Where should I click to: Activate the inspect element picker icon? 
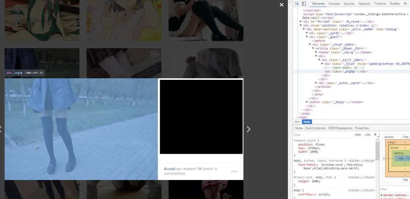point(297,3)
